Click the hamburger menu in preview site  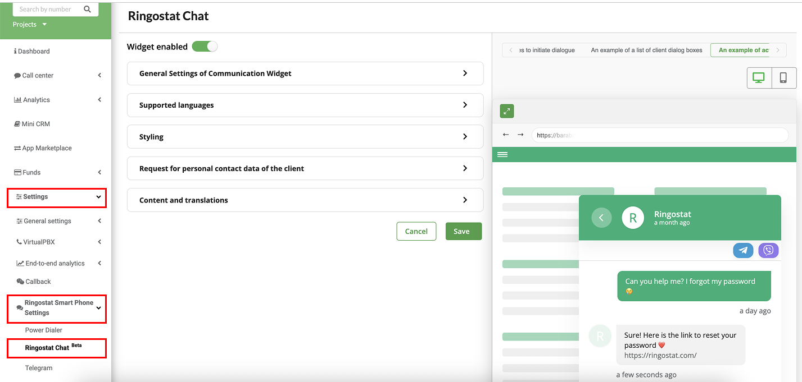(502, 154)
